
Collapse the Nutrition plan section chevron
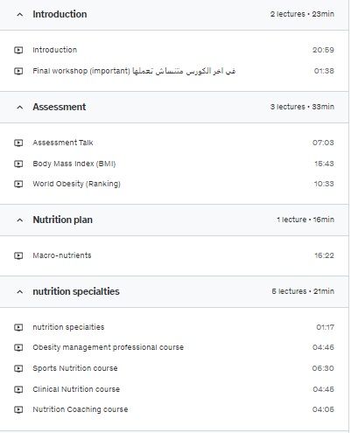coord(20,220)
